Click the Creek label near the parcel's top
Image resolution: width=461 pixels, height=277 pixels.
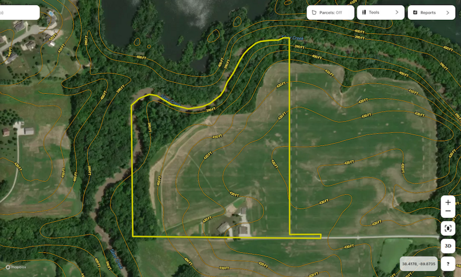(x=298, y=38)
